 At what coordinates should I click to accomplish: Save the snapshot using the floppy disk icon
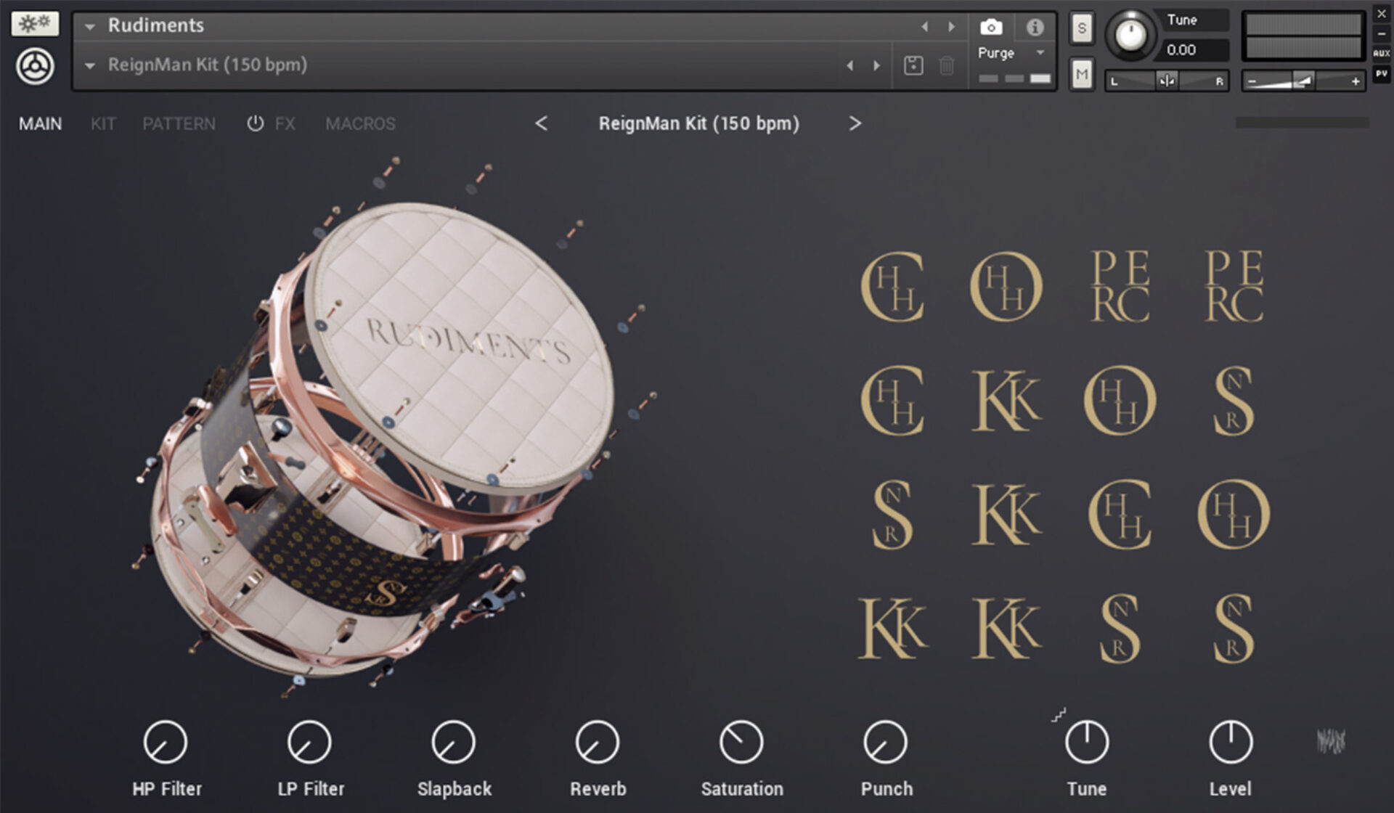tap(913, 65)
